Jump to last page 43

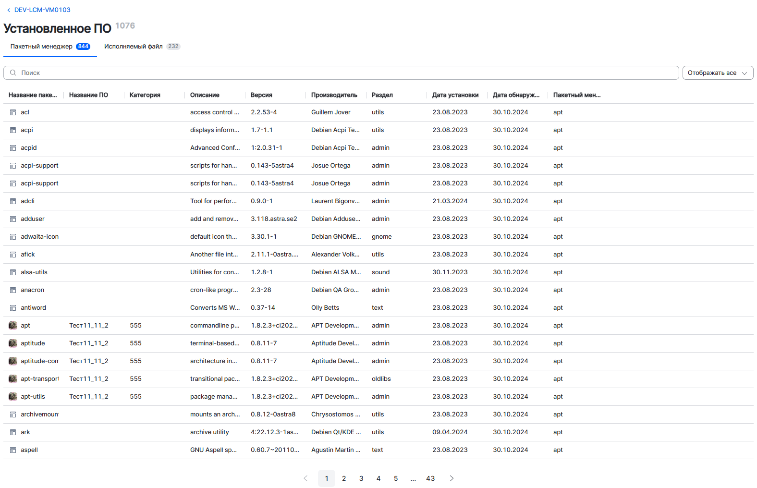pos(430,478)
